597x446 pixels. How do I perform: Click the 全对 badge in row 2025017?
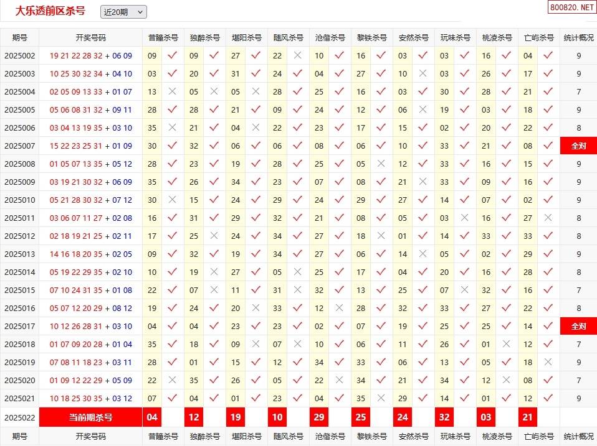click(x=578, y=327)
